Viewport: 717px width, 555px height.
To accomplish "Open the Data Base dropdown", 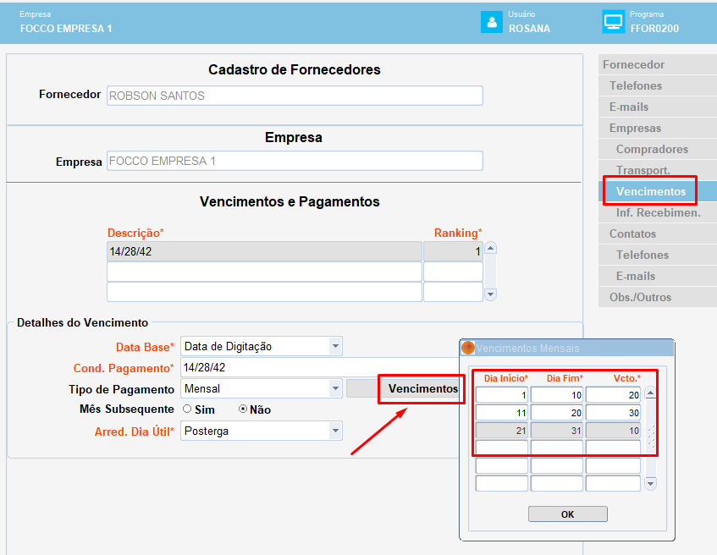I will point(335,346).
